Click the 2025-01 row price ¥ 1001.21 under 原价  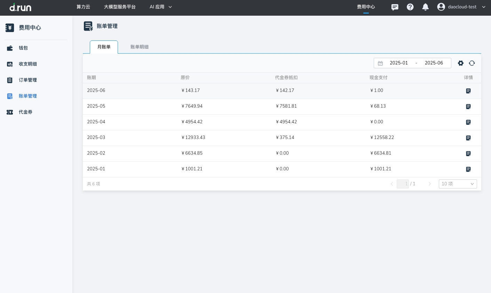[192, 169]
